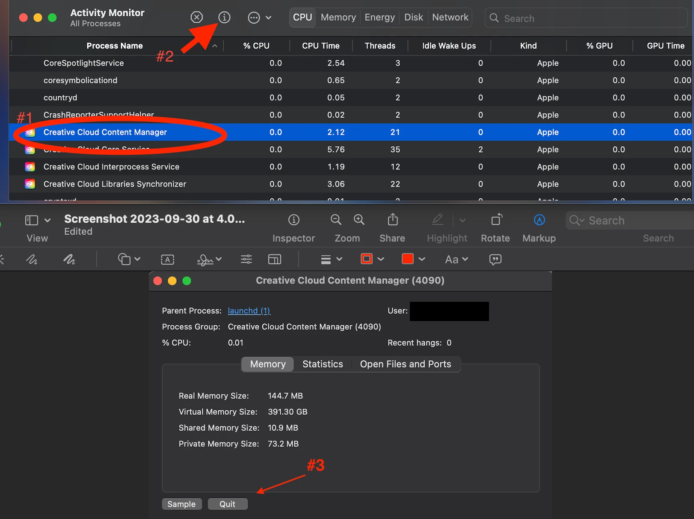
Task: Open the fill color dropdown chevron
Action: 422,259
